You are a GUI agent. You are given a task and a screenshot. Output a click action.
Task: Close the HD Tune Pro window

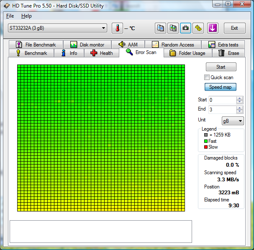point(242,4)
